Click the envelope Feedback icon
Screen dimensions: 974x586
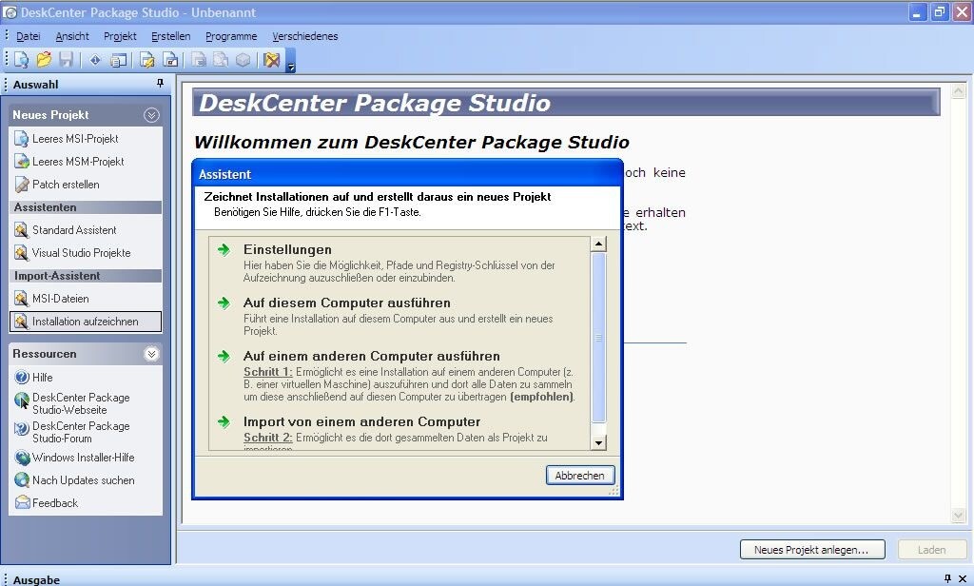[x=22, y=502]
